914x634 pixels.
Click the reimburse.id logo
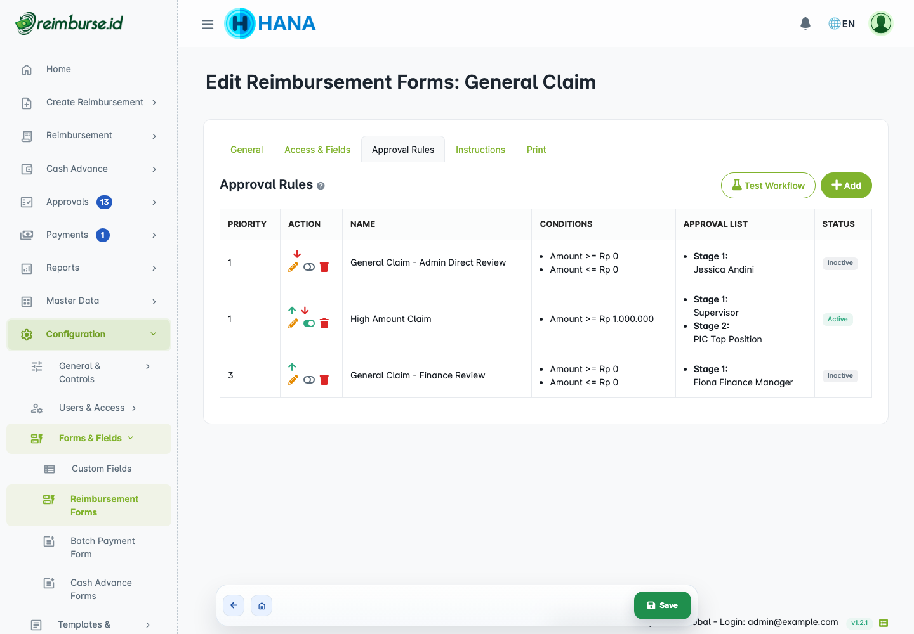69,23
